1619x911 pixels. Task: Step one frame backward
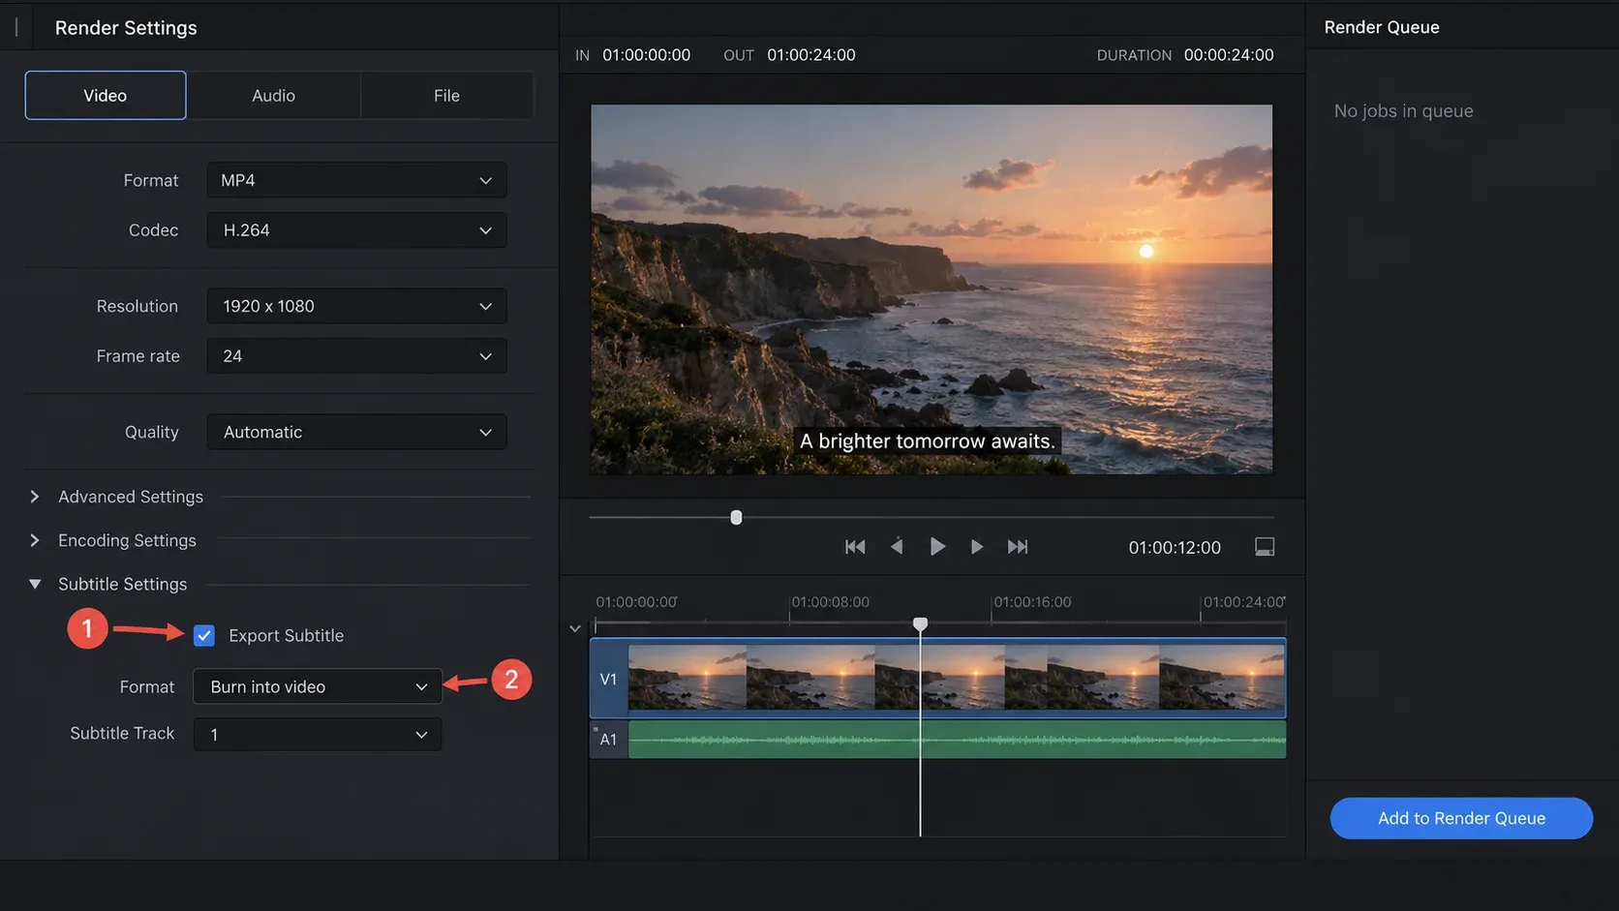click(897, 547)
